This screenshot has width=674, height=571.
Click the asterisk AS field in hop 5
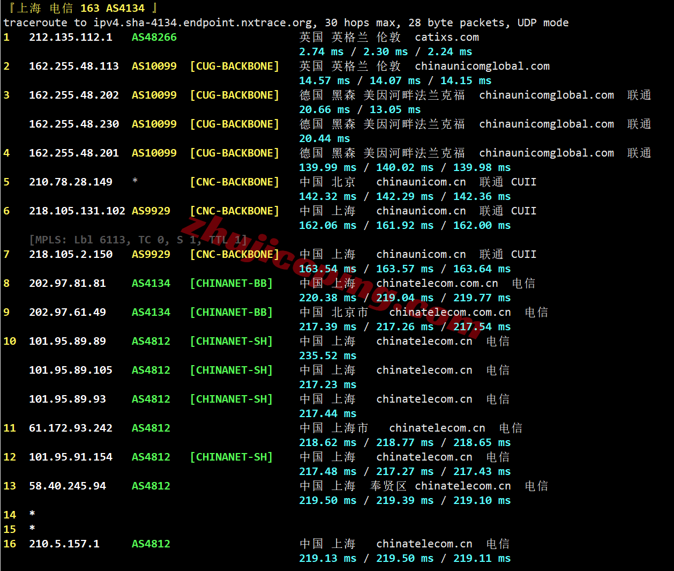pyautogui.click(x=135, y=181)
